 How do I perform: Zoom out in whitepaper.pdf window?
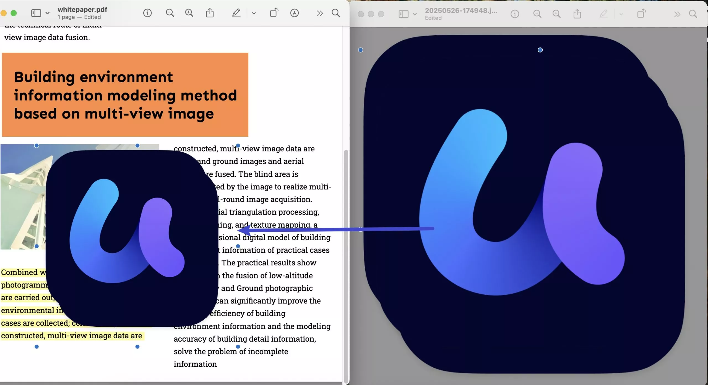pos(170,13)
